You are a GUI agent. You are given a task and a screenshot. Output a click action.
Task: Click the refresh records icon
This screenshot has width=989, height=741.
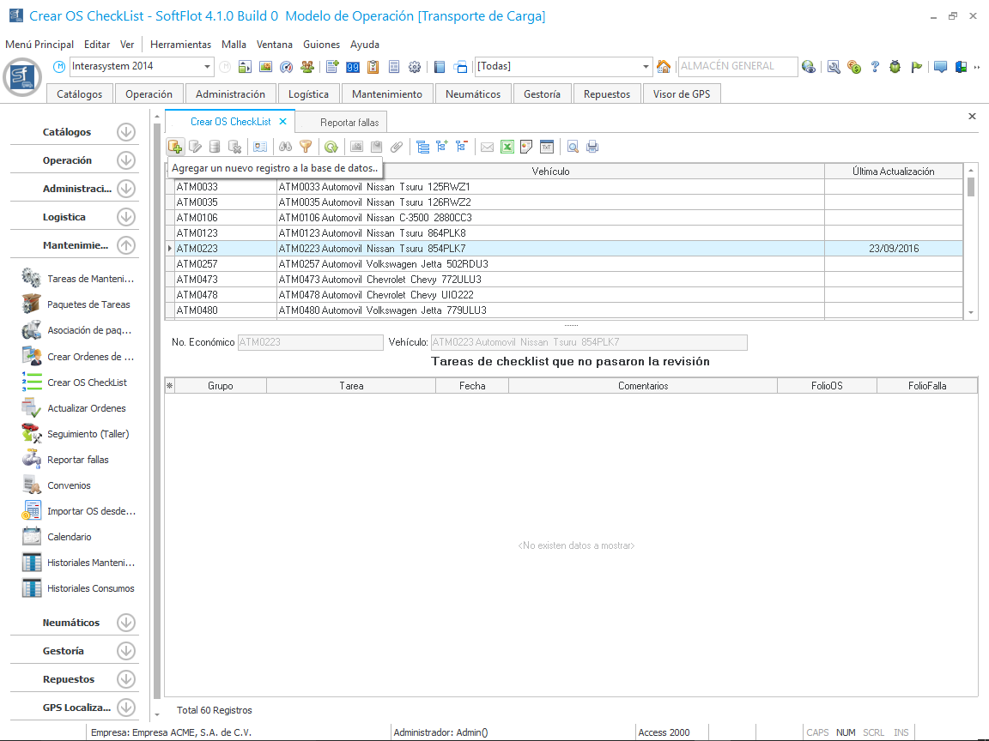331,147
